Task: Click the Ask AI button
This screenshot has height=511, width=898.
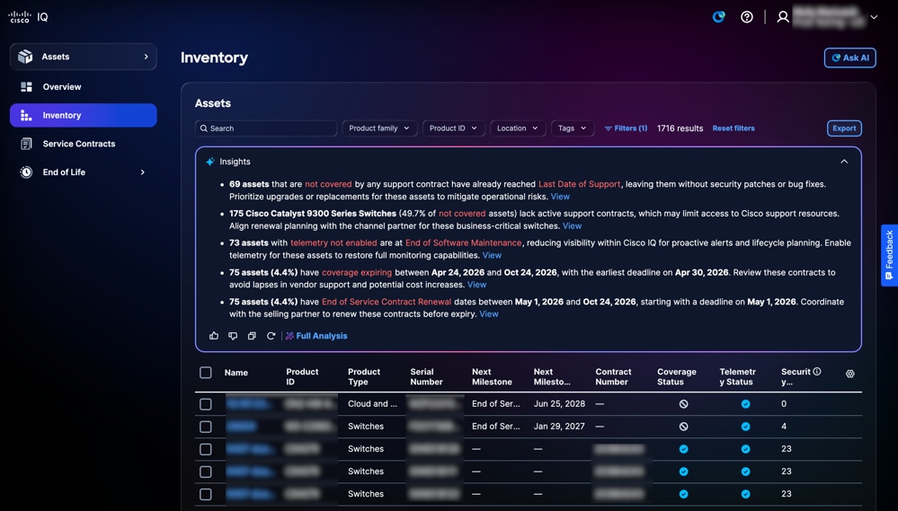Action: [849, 57]
